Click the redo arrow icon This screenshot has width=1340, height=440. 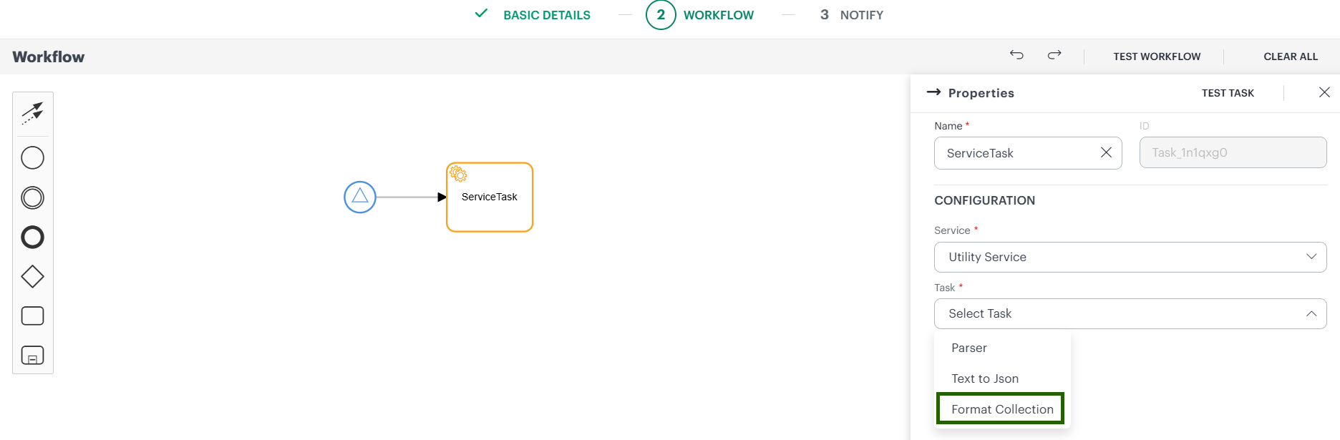[x=1054, y=55]
